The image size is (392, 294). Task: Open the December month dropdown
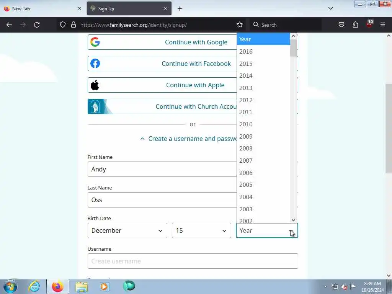(x=127, y=230)
